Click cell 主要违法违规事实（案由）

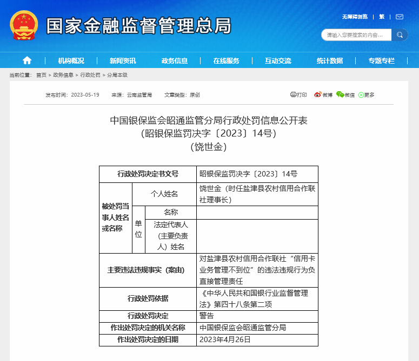click(148, 270)
